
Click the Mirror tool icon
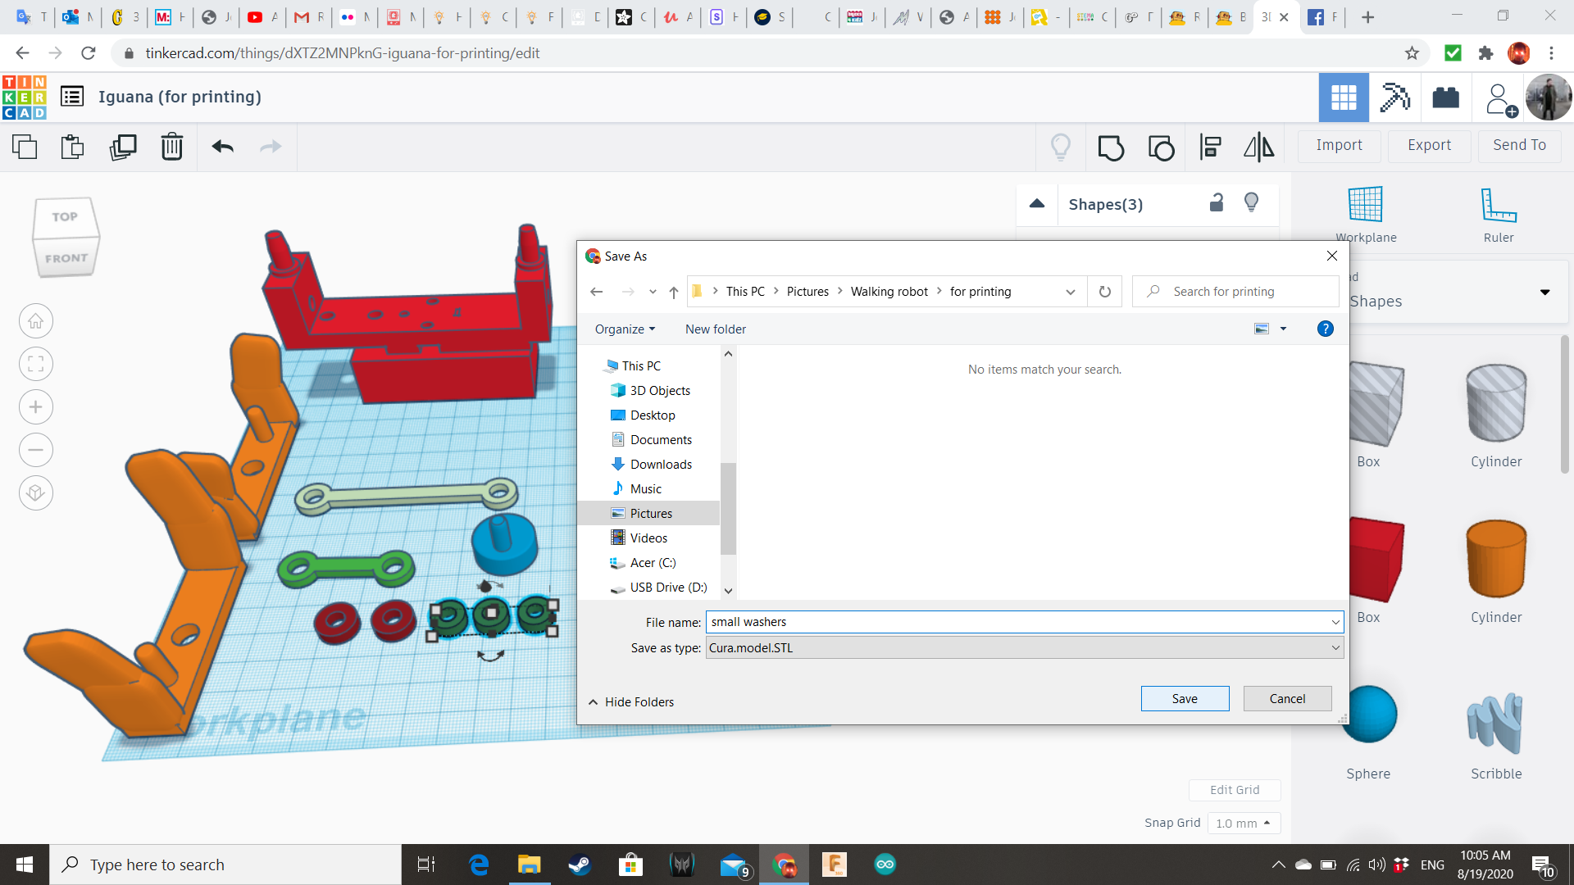(x=1258, y=147)
